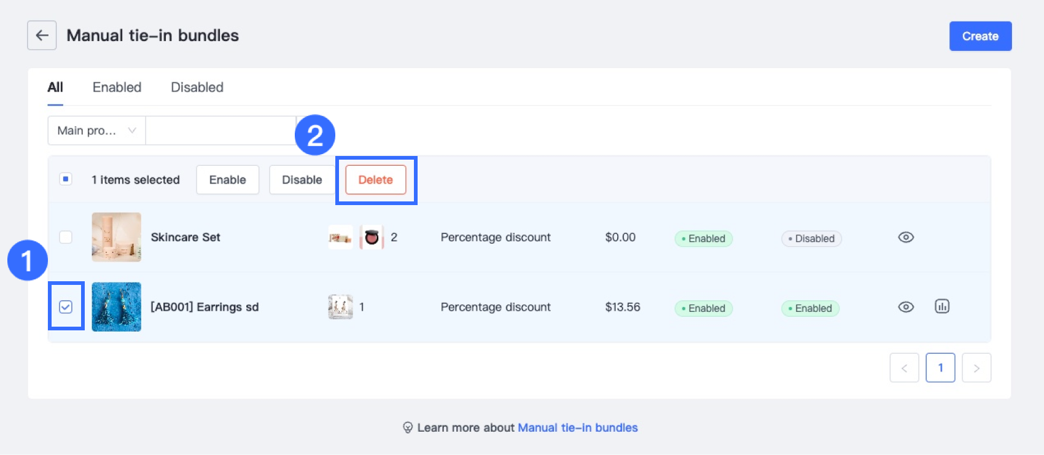
Task: Preview the Skincare Set bundle eye icon
Action: click(x=906, y=238)
